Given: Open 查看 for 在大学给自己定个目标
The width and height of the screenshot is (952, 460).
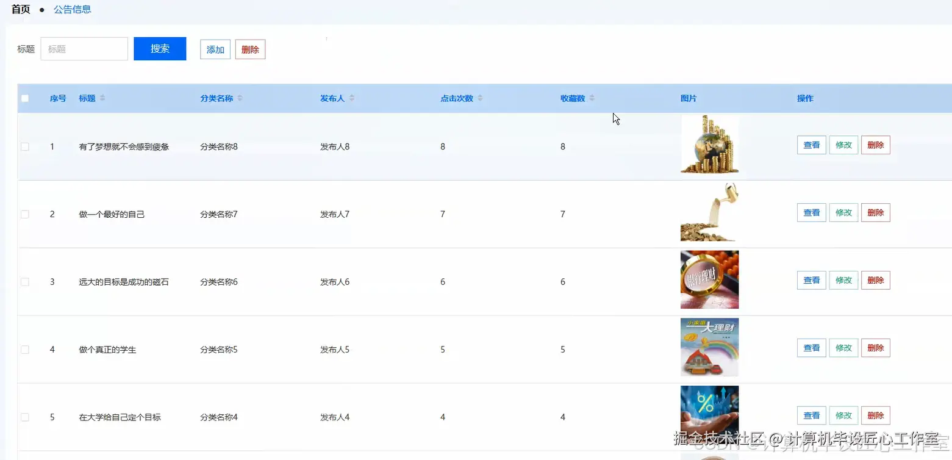Looking at the screenshot, I should coord(811,415).
